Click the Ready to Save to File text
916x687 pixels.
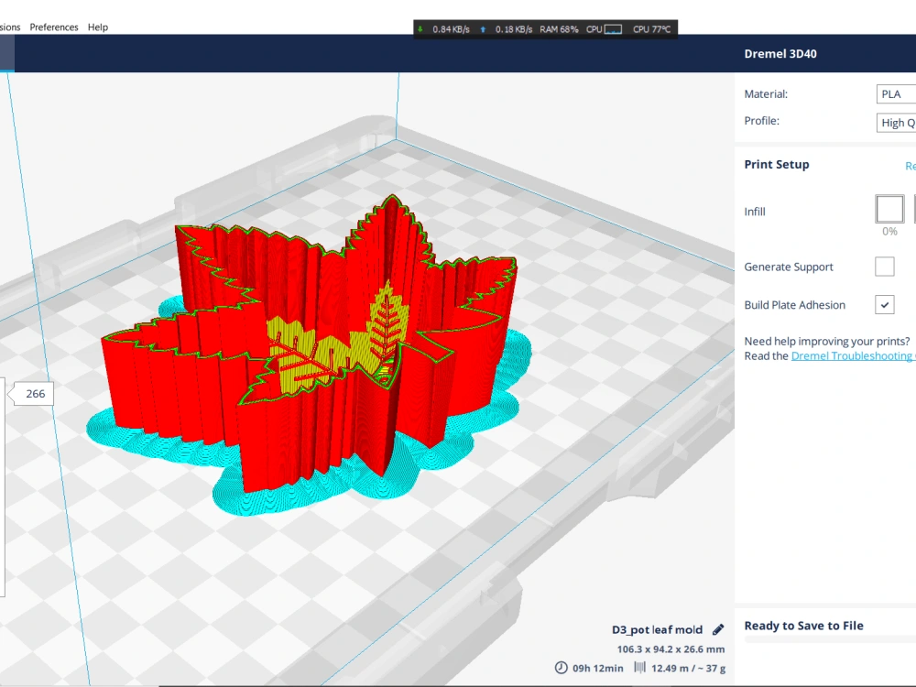coord(803,626)
